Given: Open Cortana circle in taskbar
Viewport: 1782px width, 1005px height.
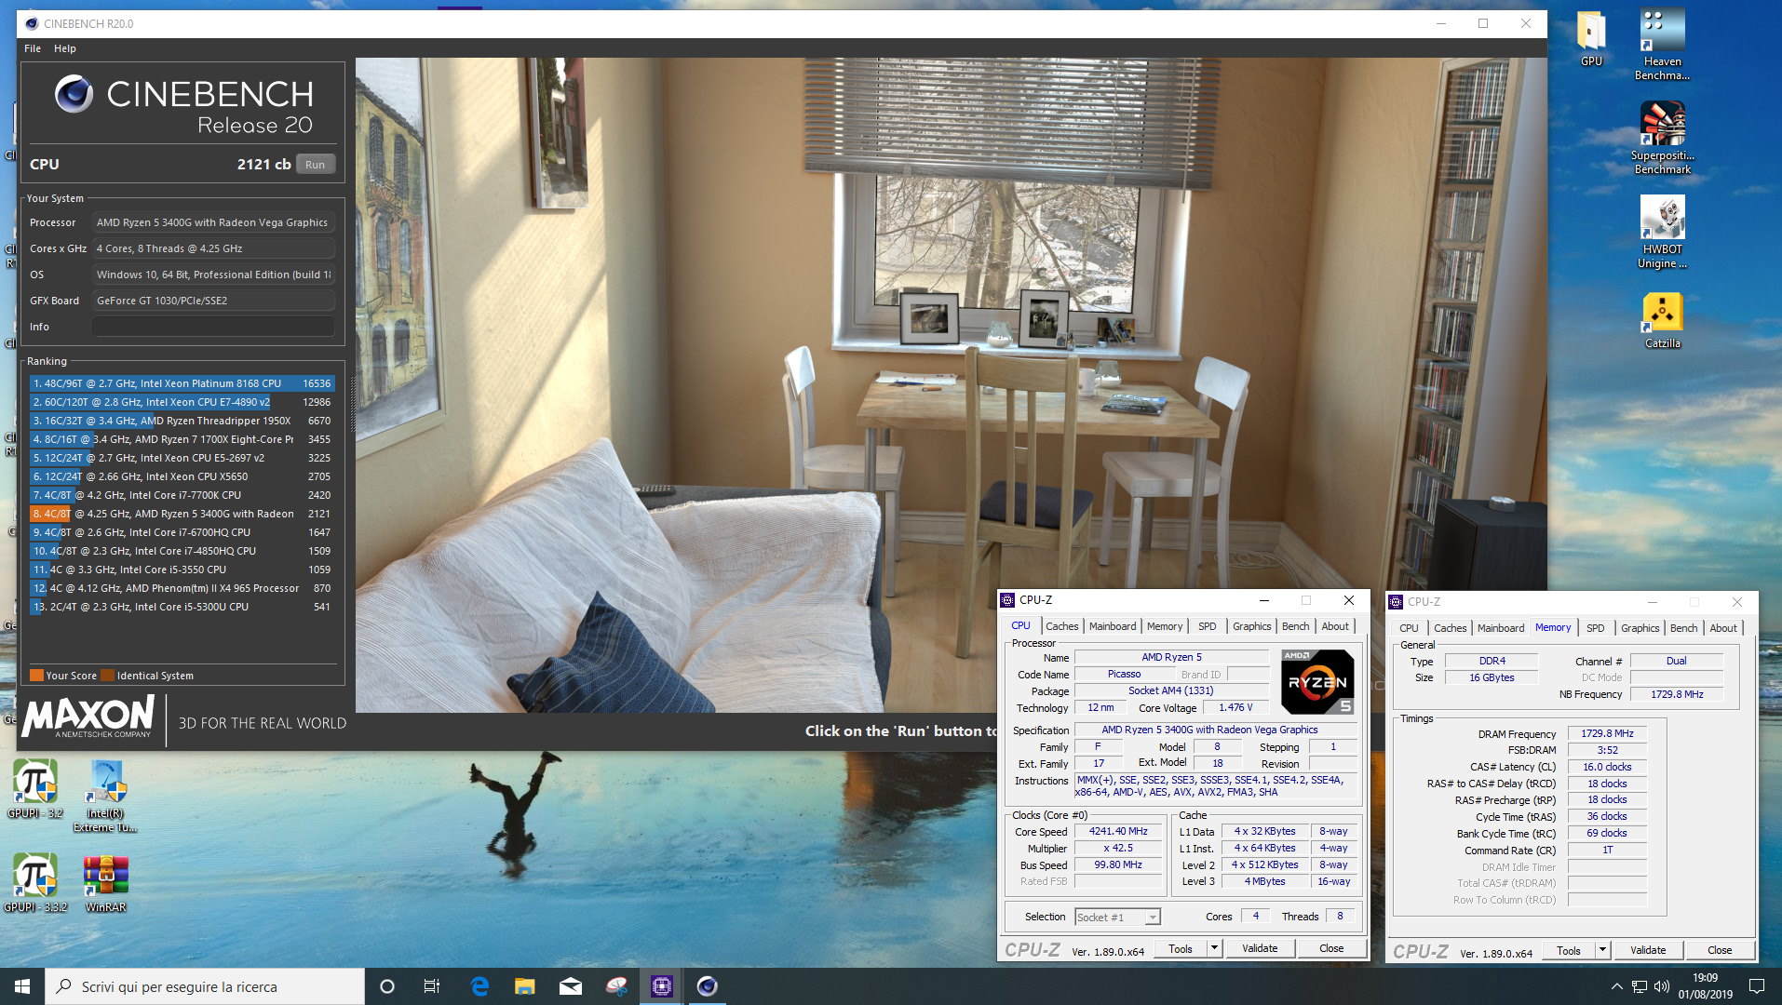Looking at the screenshot, I should click(x=387, y=986).
